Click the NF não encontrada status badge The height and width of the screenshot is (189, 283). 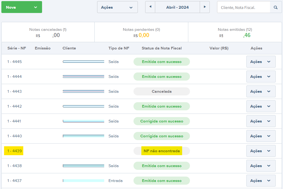(x=161, y=151)
